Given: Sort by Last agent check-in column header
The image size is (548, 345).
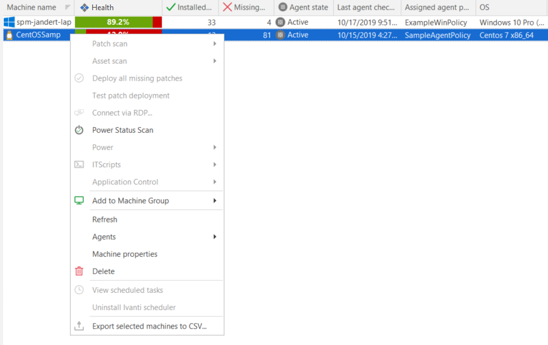Looking at the screenshot, I should [x=367, y=8].
